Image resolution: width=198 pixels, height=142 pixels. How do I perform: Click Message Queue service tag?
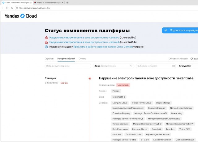pyautogui.click(x=140, y=129)
